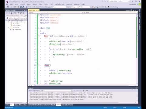Open the Show output from dropdown

pyautogui.click(x=56, y=91)
